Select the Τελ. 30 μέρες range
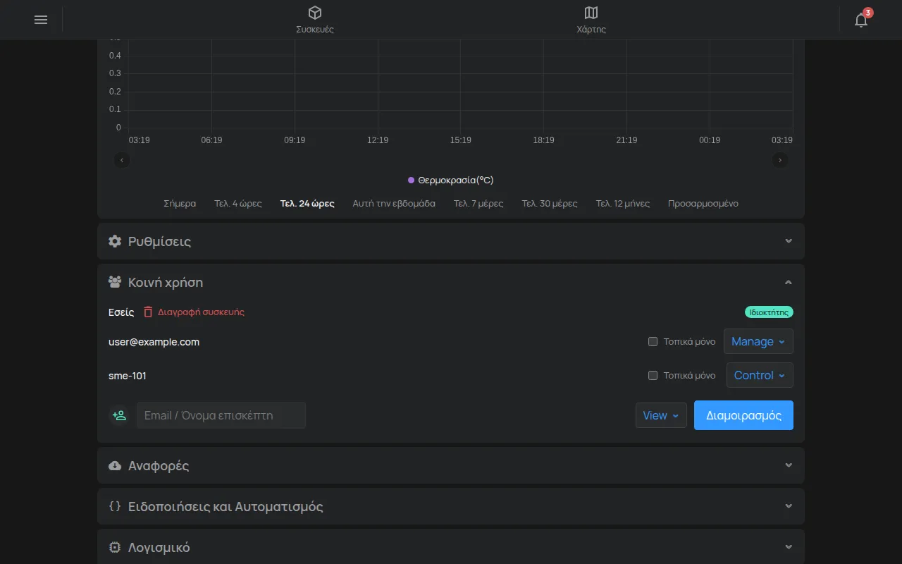 [x=550, y=204]
